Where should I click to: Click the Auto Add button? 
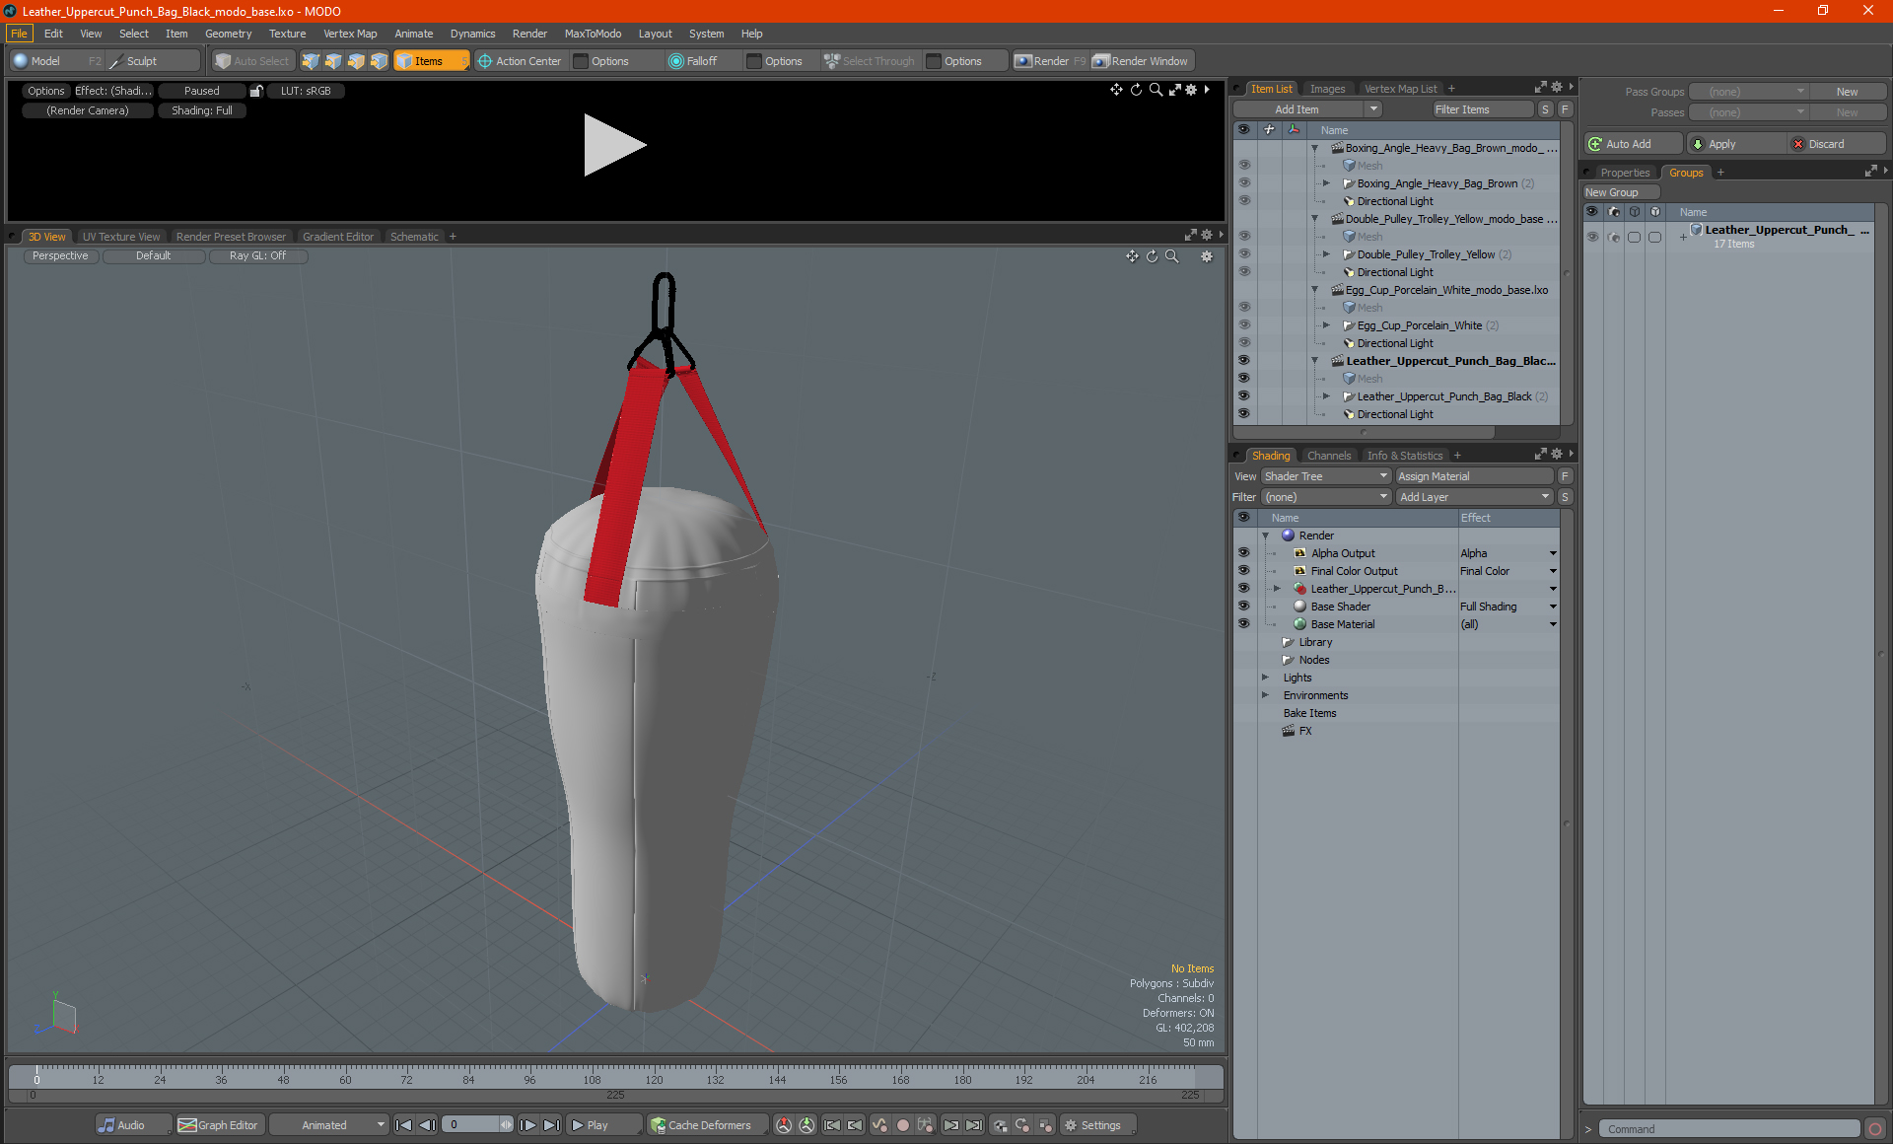pos(1632,144)
